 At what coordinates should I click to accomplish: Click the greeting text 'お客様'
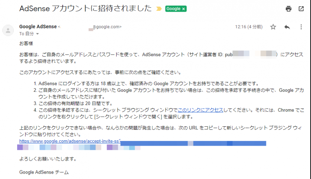click(x=26, y=43)
